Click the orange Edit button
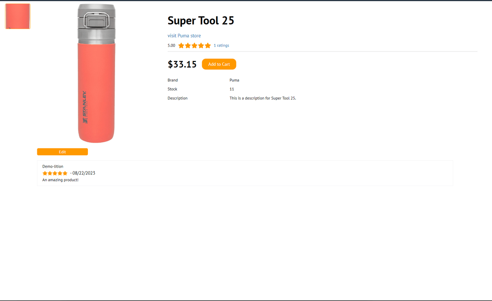Screen dimensions: 492x301 tap(62, 152)
